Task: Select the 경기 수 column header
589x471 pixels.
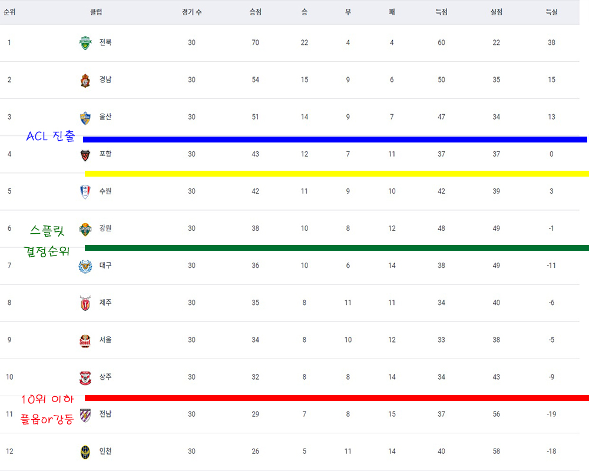Action: click(191, 12)
